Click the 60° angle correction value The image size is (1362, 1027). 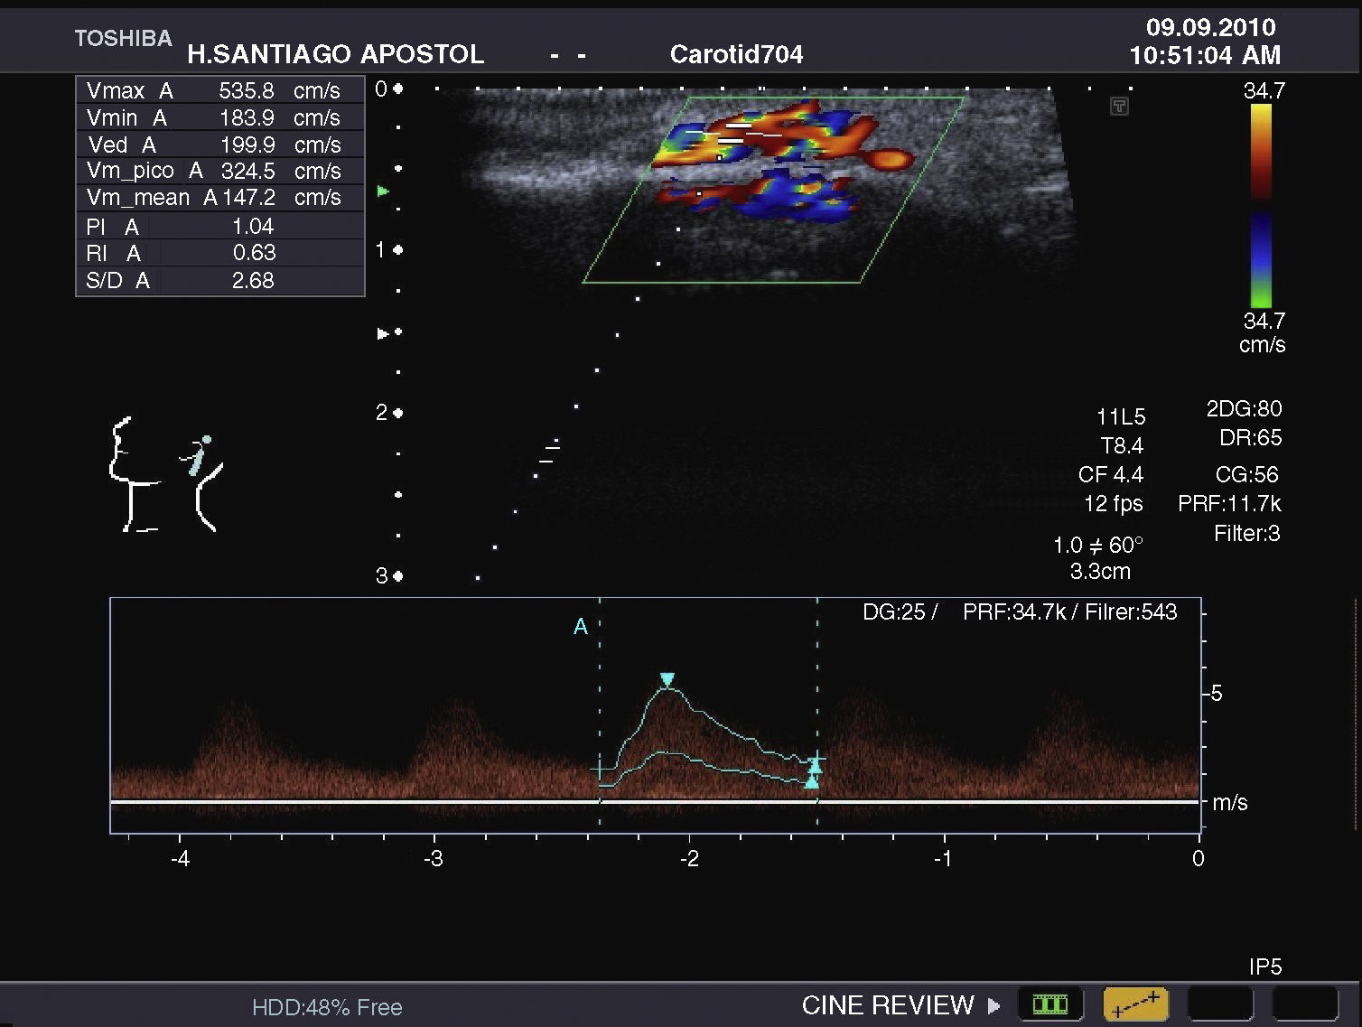point(1125,546)
